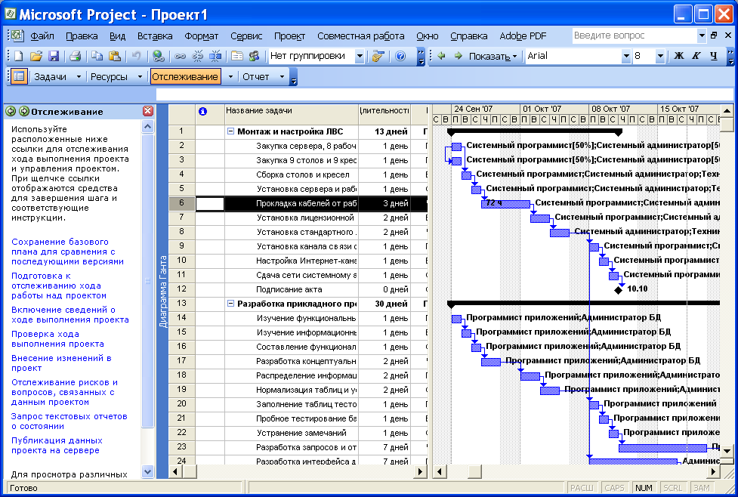Toggle the Отслеживание guide button

click(x=185, y=77)
